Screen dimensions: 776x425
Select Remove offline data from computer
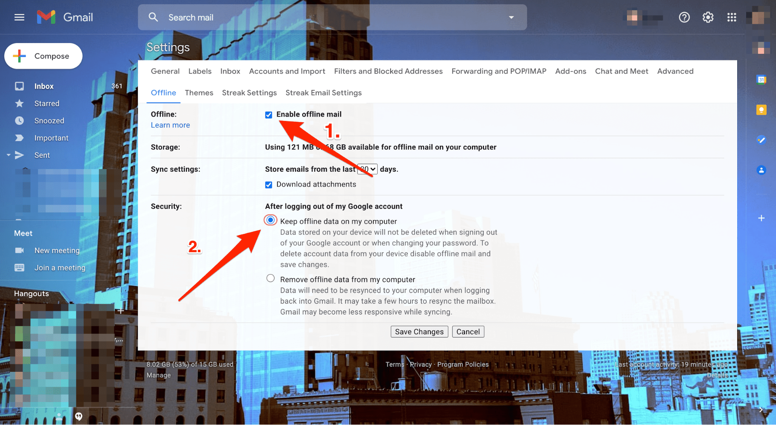pyautogui.click(x=270, y=278)
